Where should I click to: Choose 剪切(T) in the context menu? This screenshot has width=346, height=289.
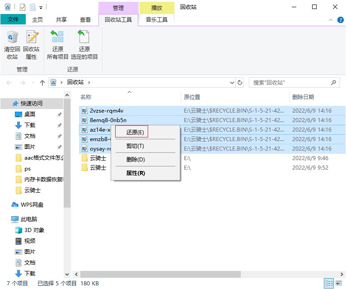[145, 146]
